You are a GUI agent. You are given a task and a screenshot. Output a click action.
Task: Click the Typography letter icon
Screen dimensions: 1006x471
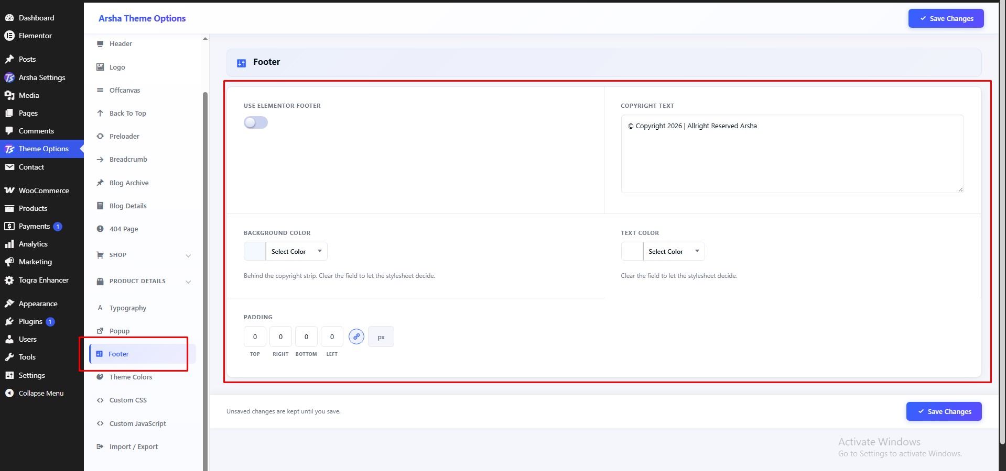[x=100, y=308]
